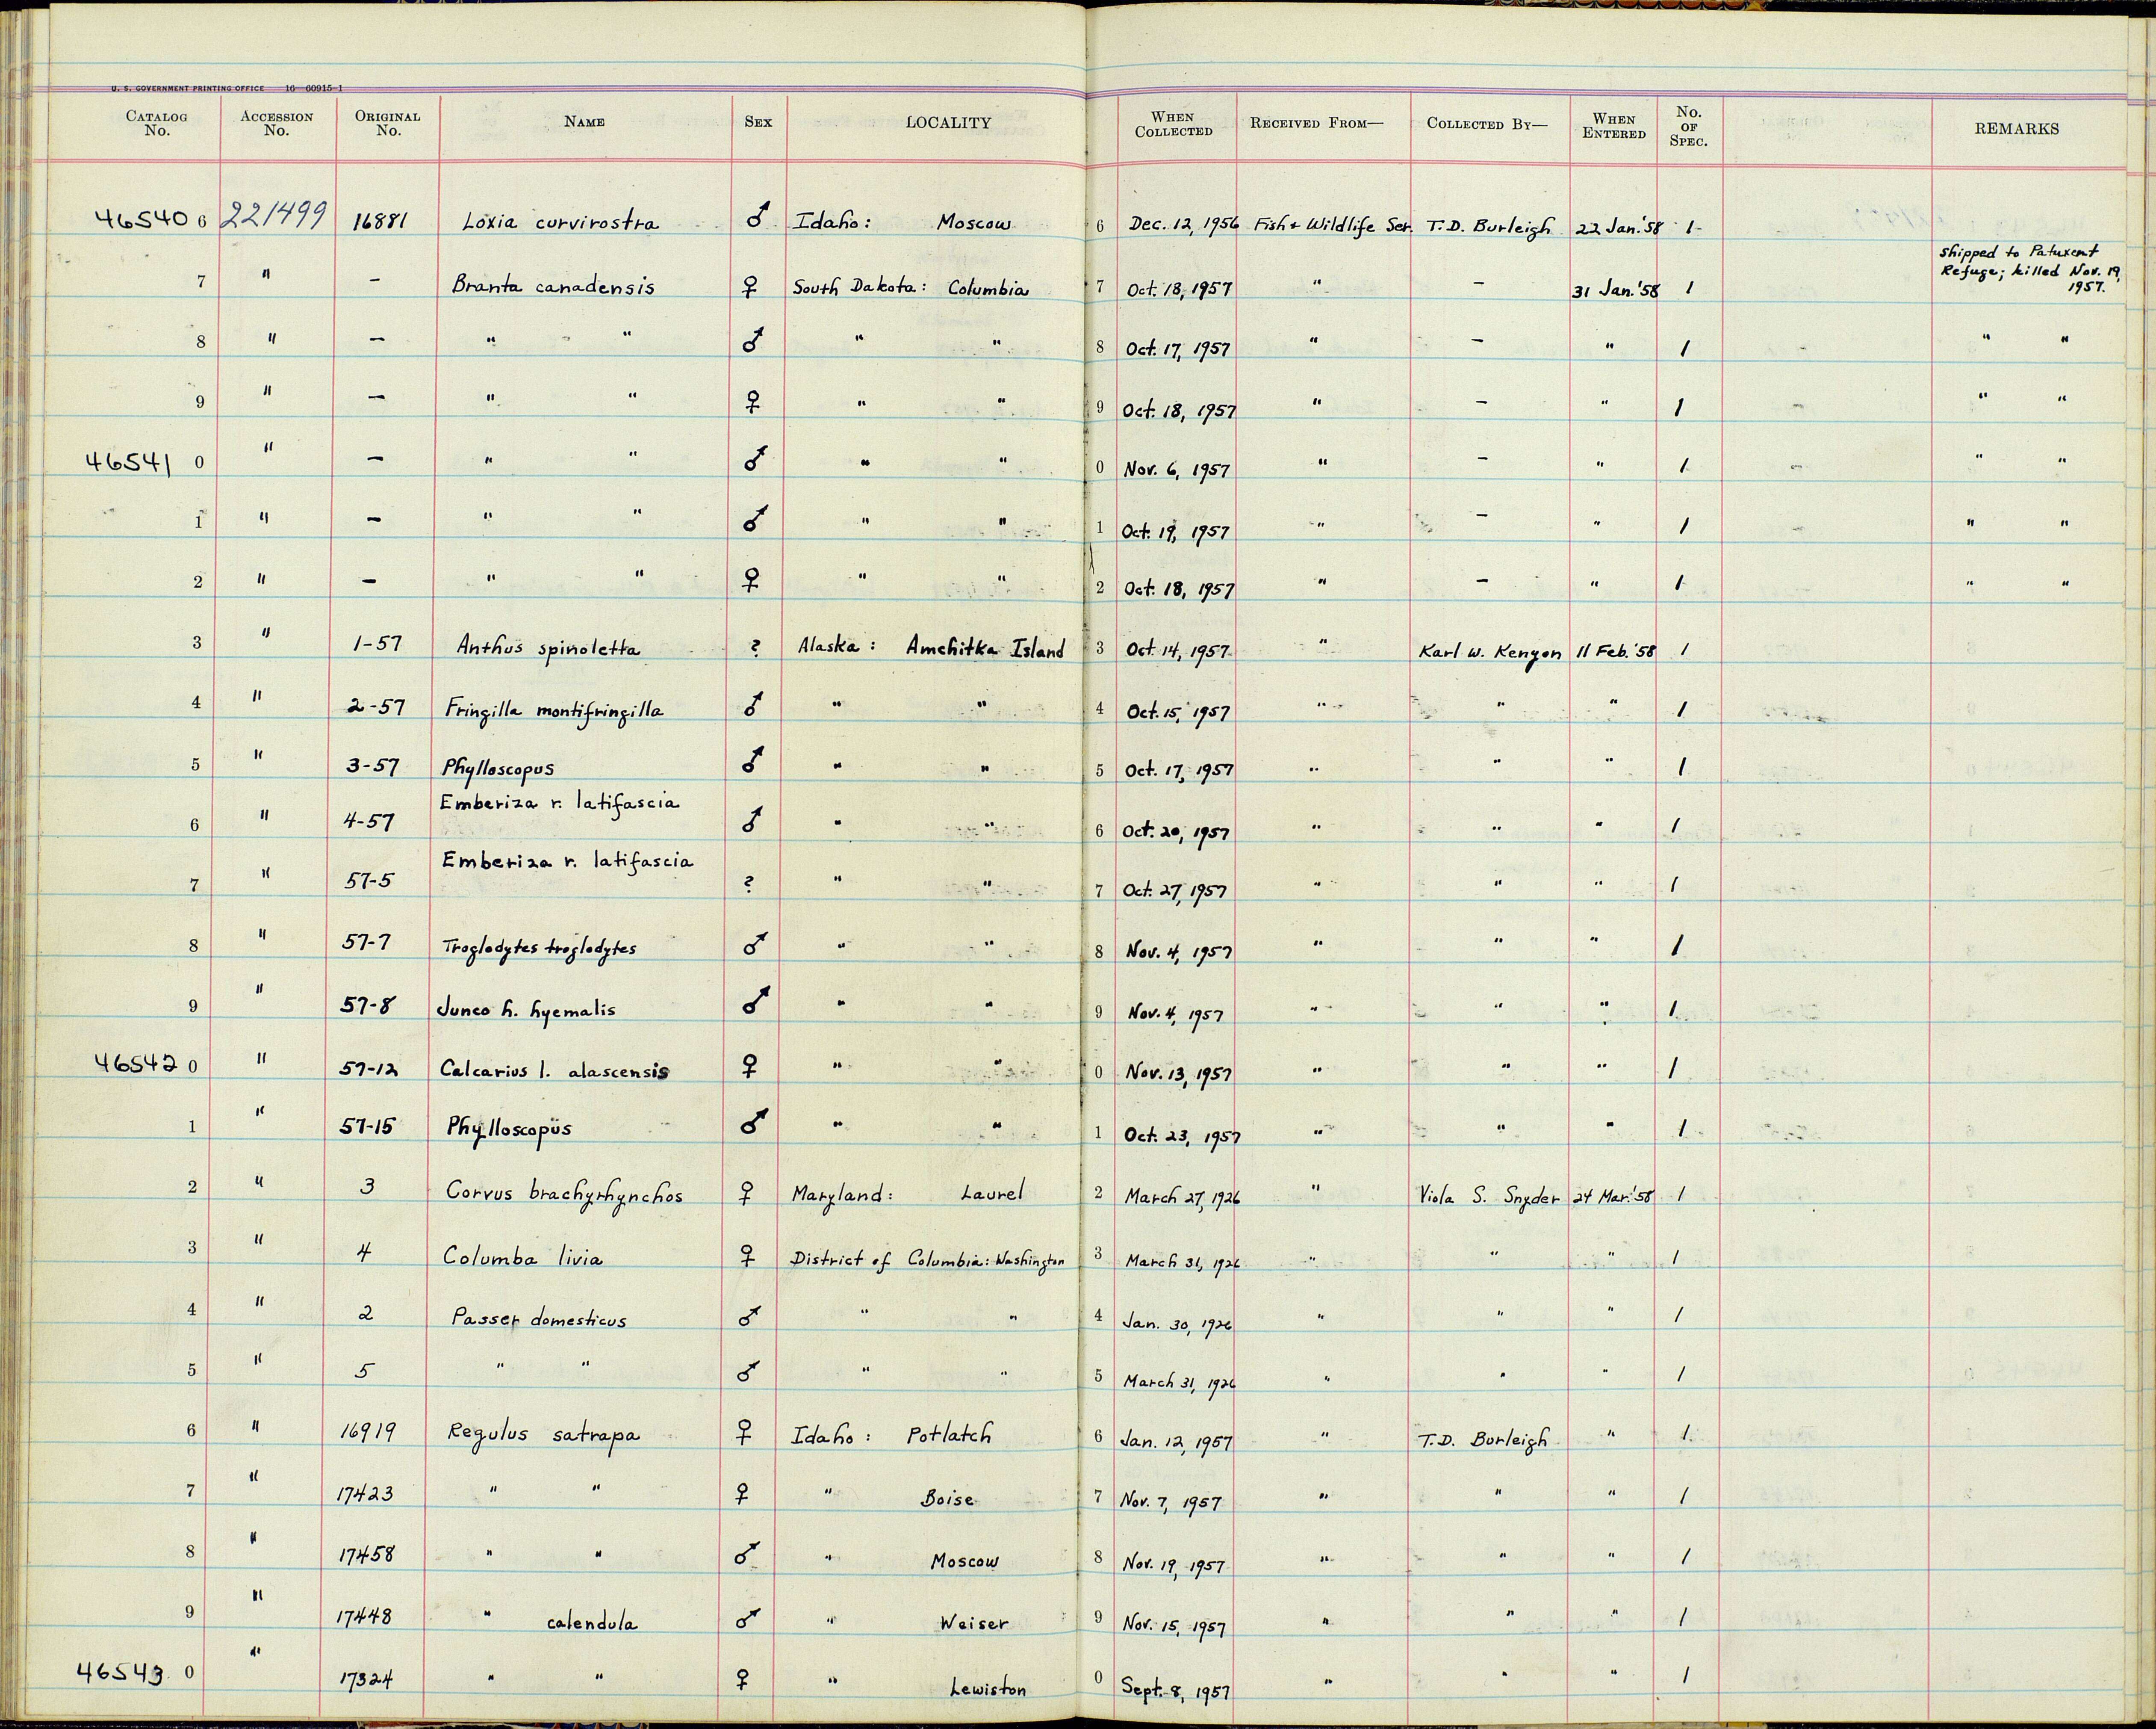This screenshot has height=1729, width=2156.
Task: Select the 'REMARKS' column header
Action: pos(2016,129)
